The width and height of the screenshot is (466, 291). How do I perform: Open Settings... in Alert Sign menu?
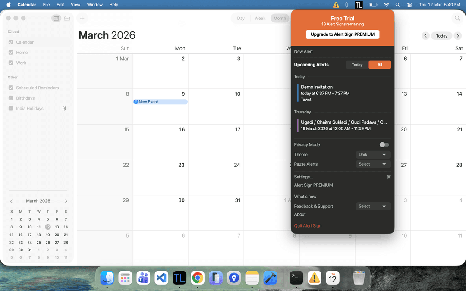click(x=303, y=177)
